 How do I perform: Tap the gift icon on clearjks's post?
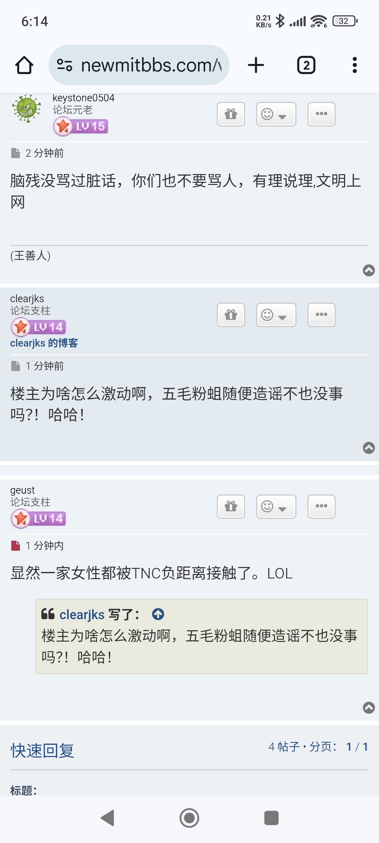[x=231, y=315]
